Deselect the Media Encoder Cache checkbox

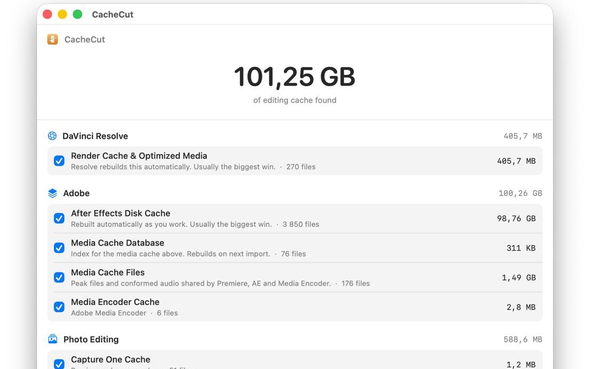59,307
